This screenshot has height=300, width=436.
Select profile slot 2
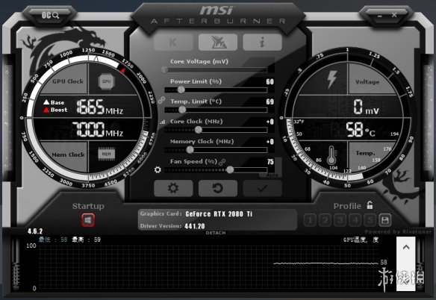[x=325, y=220]
